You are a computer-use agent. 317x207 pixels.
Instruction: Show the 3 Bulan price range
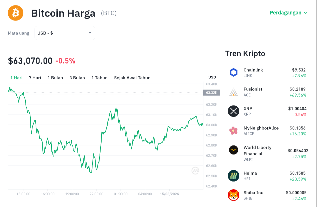77,78
